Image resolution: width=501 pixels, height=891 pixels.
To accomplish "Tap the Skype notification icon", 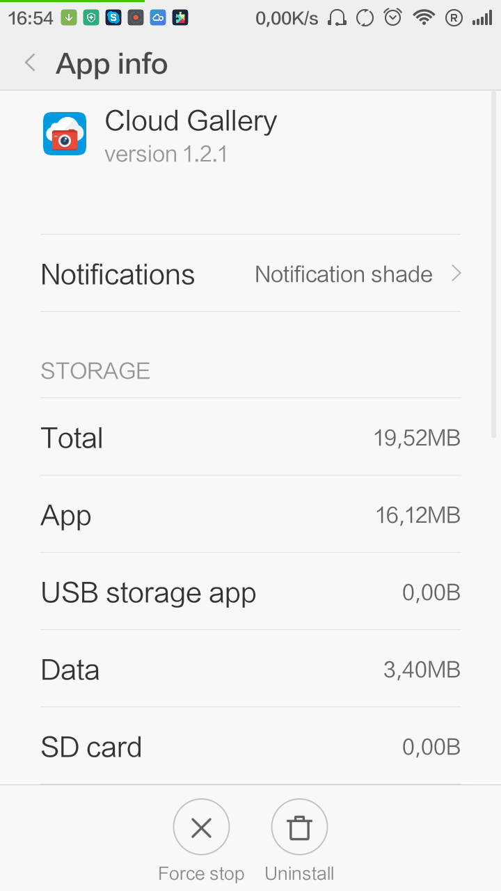I will click(x=113, y=18).
